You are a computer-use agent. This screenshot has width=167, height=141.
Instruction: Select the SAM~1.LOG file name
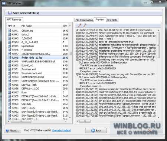[x=28, y=108]
